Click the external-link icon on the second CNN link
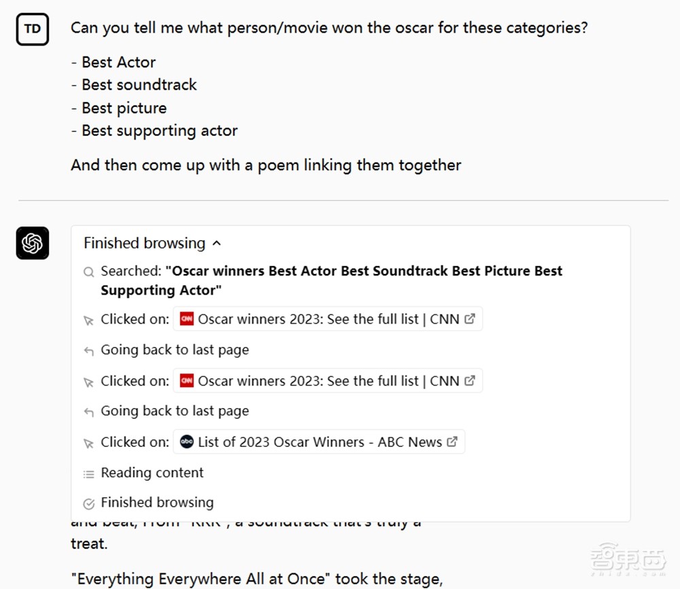The width and height of the screenshot is (680, 589). pos(470,381)
